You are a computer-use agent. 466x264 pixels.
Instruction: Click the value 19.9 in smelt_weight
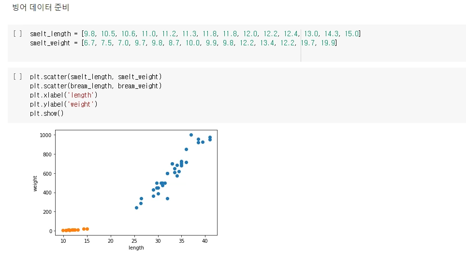(328, 43)
